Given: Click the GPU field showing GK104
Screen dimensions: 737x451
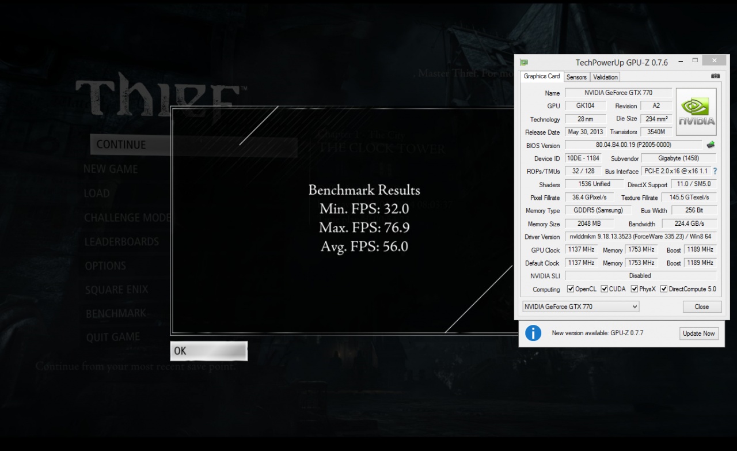Looking at the screenshot, I should pos(587,106).
